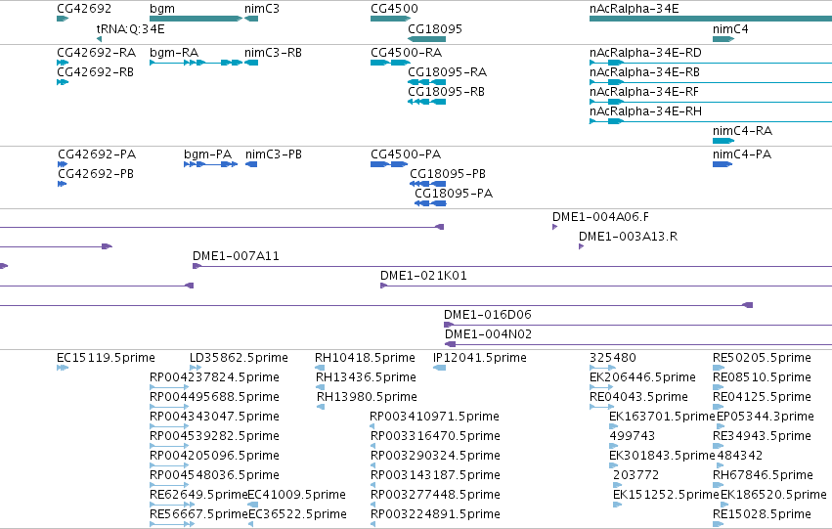The width and height of the screenshot is (832, 529).
Task: Select the nimC4-PA protein label
Action: [742, 154]
